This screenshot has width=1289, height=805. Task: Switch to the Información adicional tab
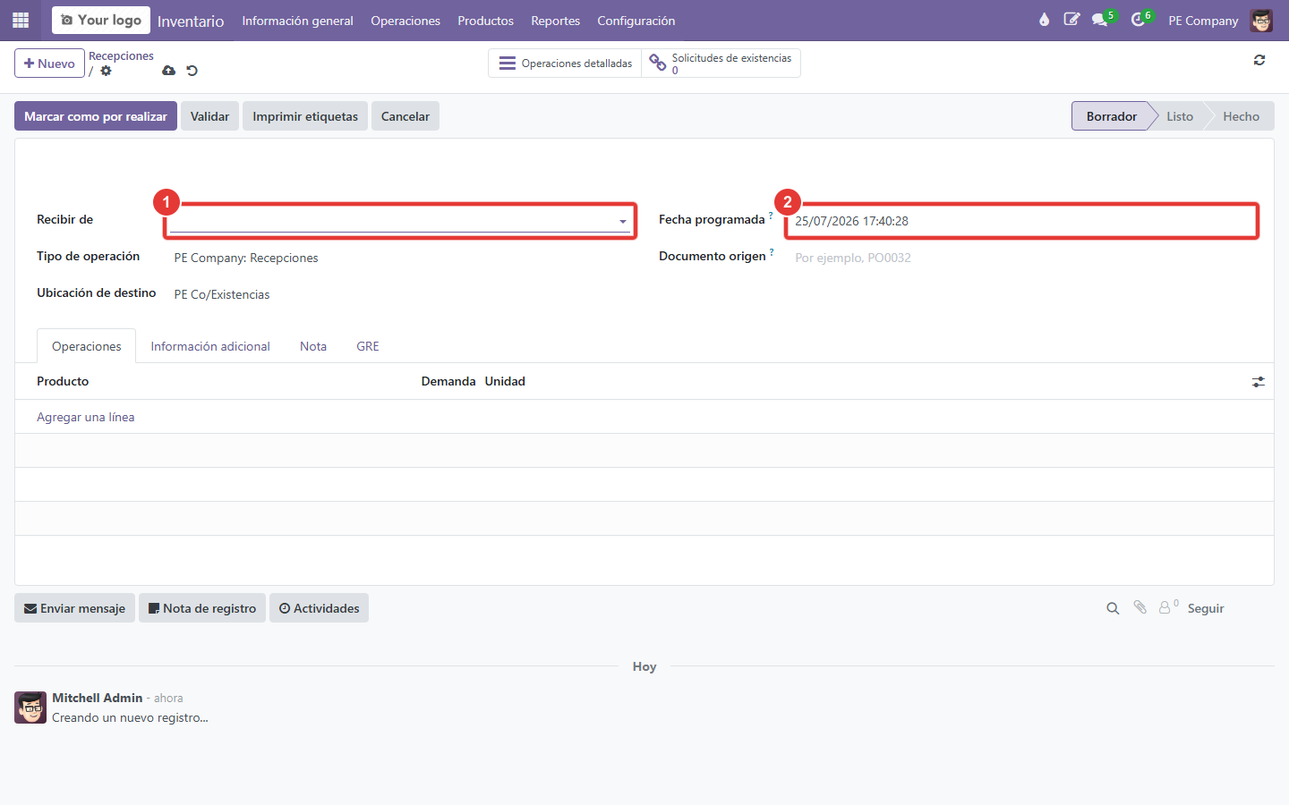point(210,346)
